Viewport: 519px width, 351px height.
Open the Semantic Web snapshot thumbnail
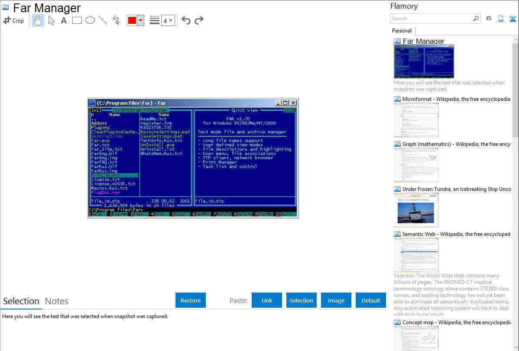[416, 255]
